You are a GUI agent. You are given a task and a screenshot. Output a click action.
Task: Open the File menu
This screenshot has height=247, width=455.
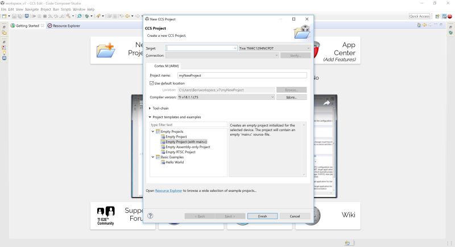point(3,9)
